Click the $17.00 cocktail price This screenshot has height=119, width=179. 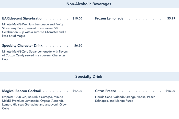(x=77, y=91)
